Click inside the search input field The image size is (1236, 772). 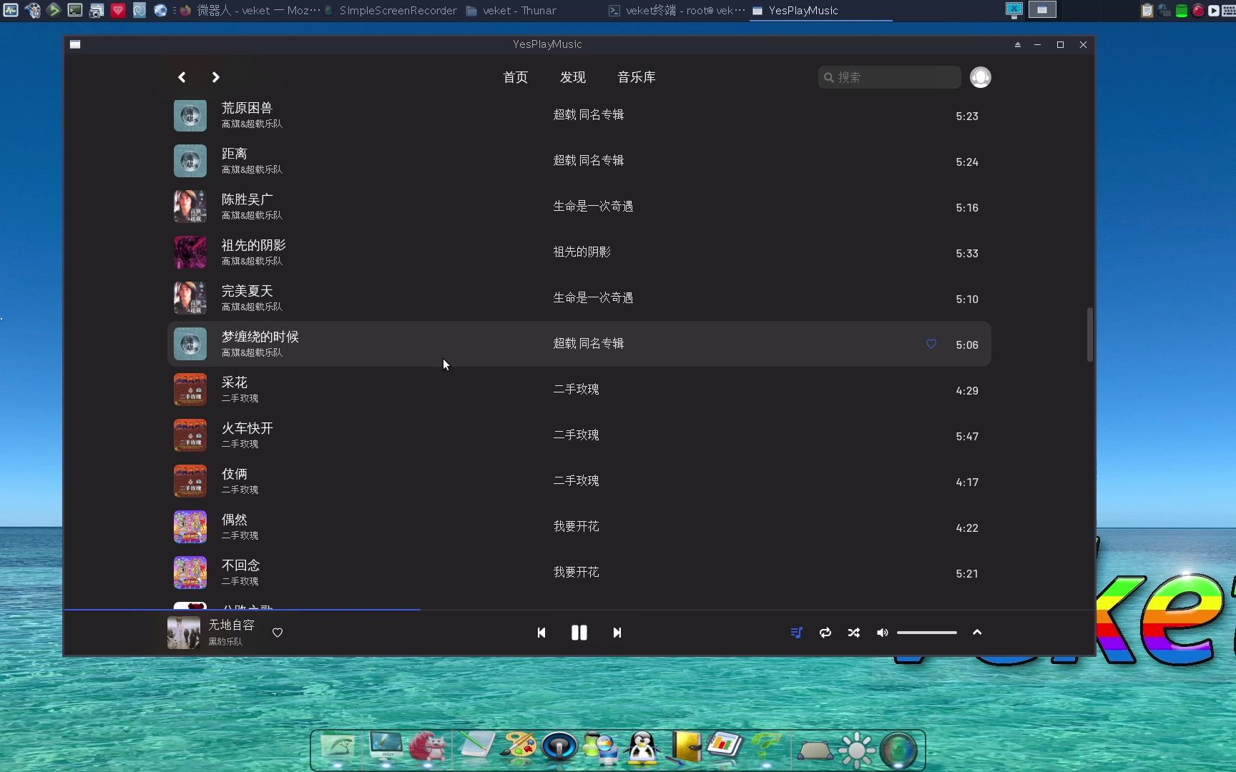889,76
